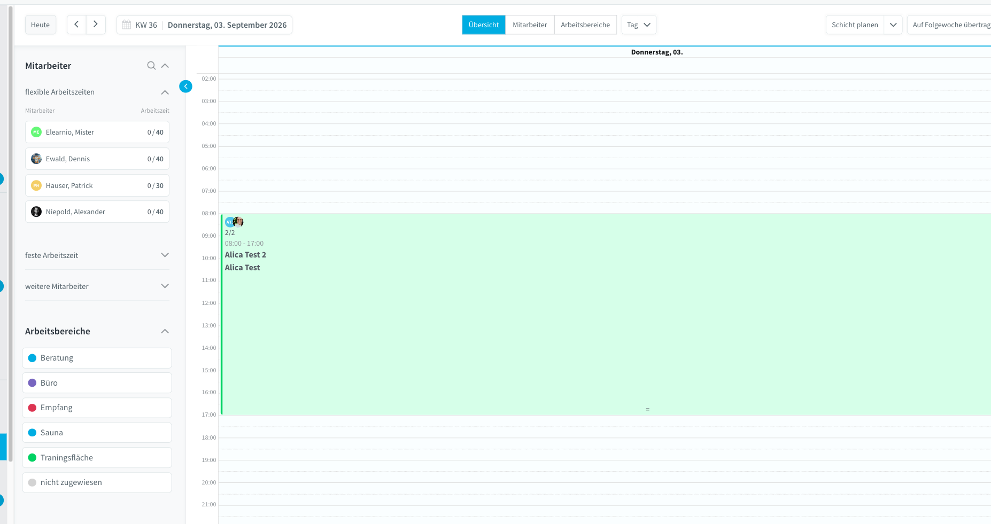Switch to Übersicht tab
This screenshot has width=991, height=524.
pyautogui.click(x=484, y=25)
